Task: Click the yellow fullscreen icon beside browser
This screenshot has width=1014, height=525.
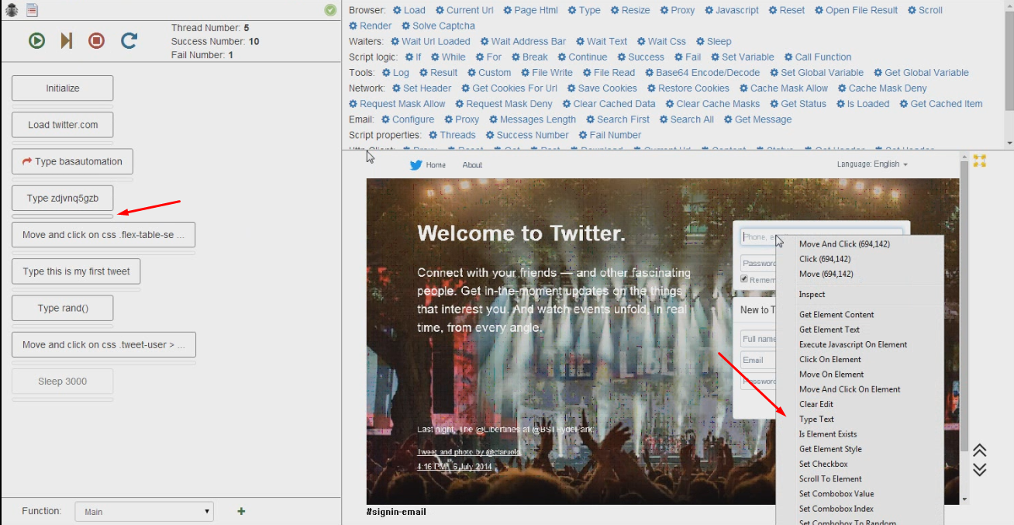Action: (980, 161)
